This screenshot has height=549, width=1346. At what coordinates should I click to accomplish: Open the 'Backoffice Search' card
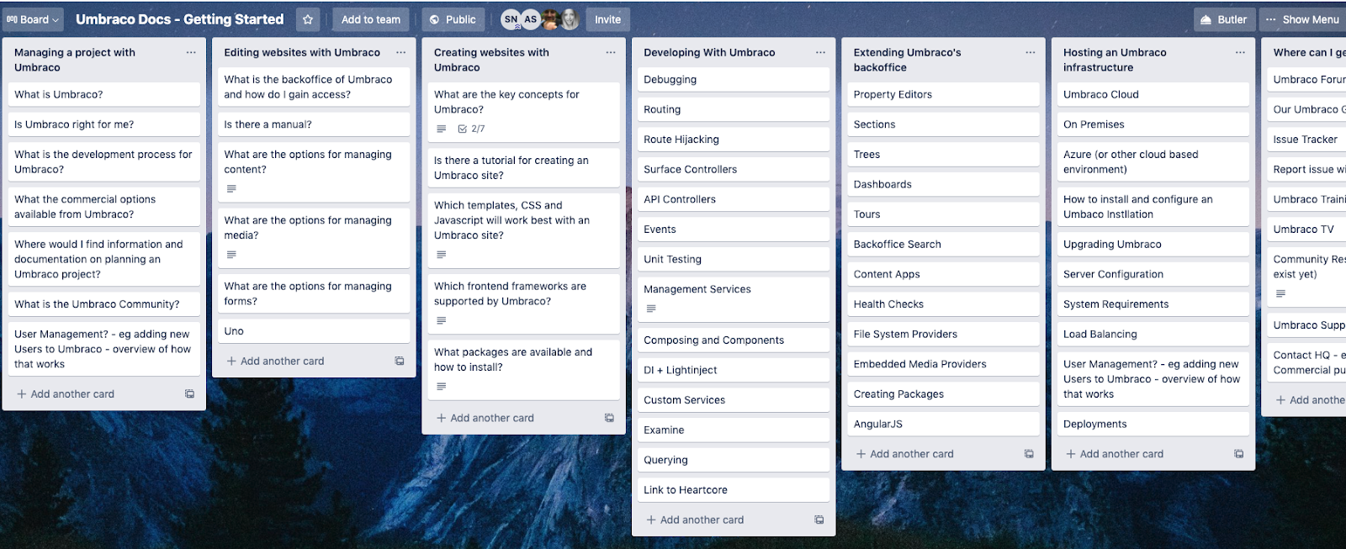[944, 244]
